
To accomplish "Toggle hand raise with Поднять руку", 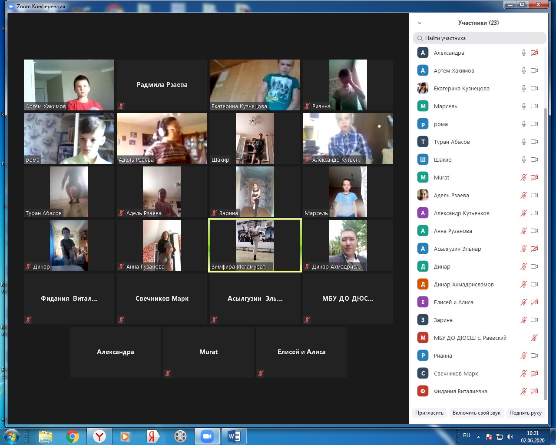I will pos(525,413).
